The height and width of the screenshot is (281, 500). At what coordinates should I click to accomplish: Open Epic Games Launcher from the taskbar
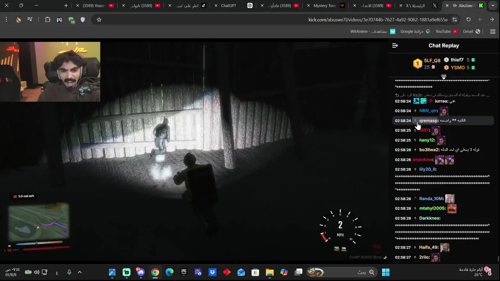point(184,272)
